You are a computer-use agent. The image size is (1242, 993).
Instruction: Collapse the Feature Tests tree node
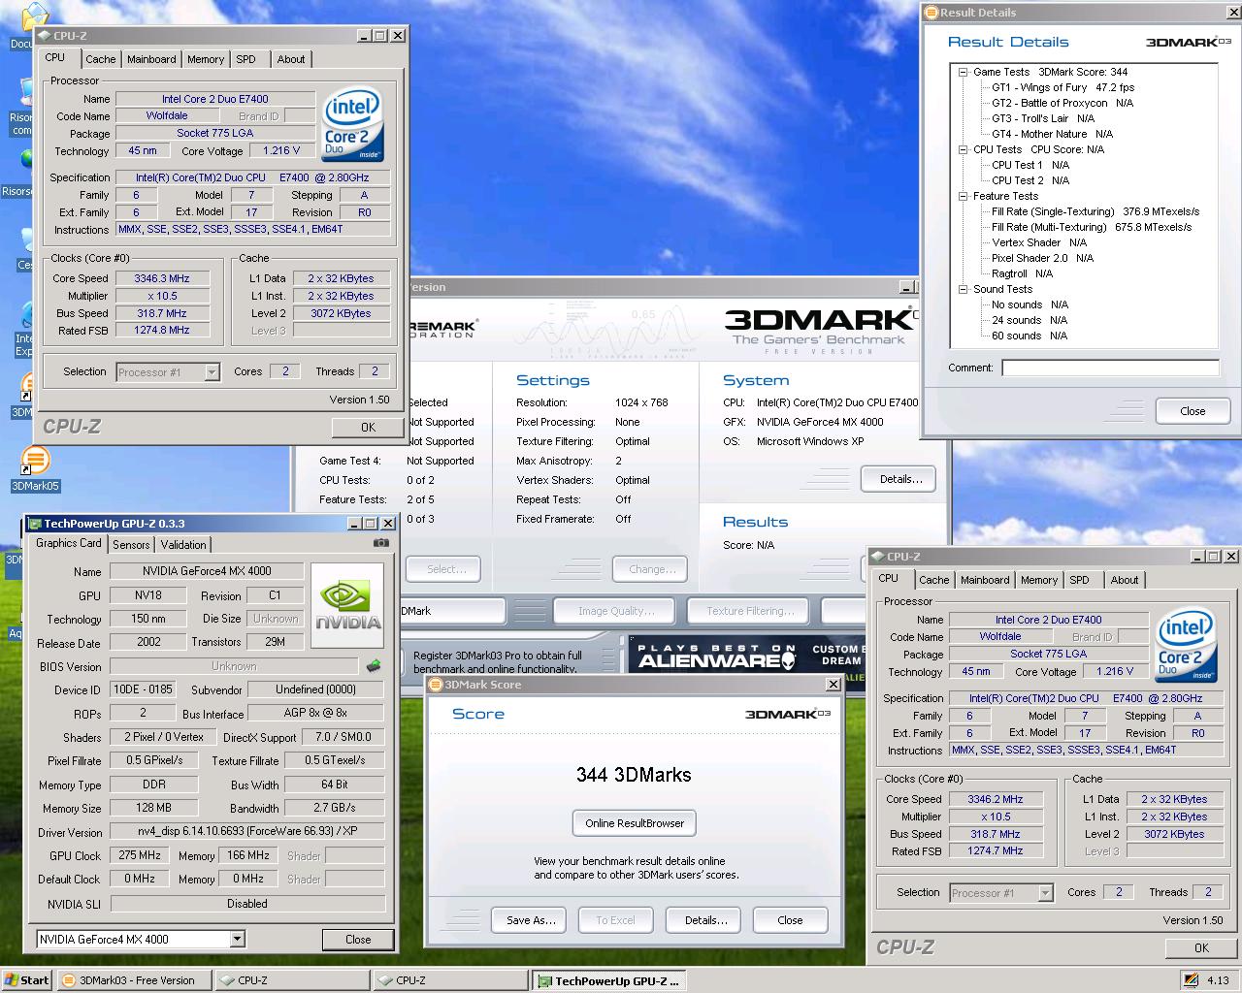pyautogui.click(x=964, y=196)
